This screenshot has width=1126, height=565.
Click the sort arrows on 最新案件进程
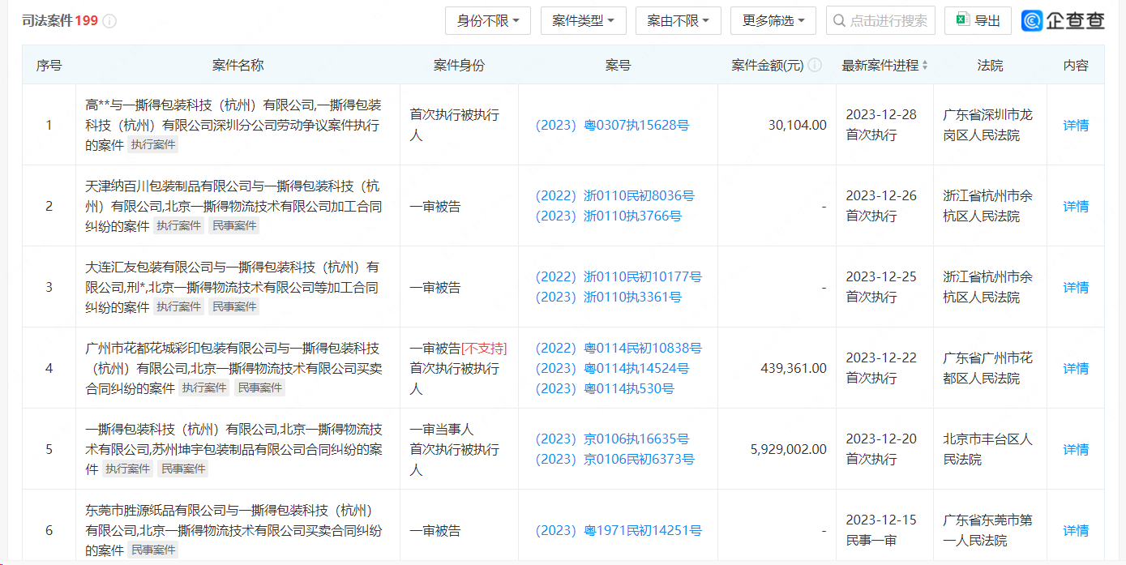coord(925,65)
